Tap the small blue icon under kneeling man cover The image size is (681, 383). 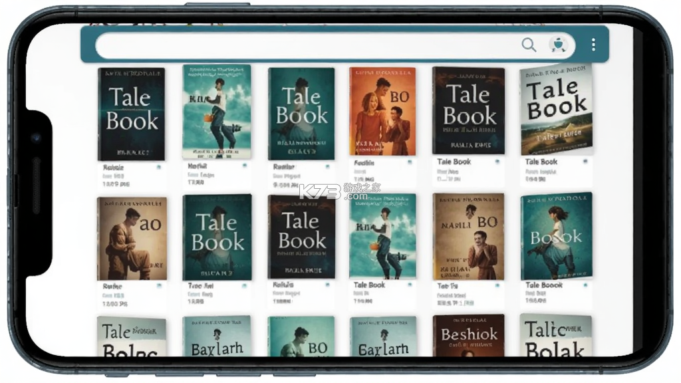click(x=159, y=286)
